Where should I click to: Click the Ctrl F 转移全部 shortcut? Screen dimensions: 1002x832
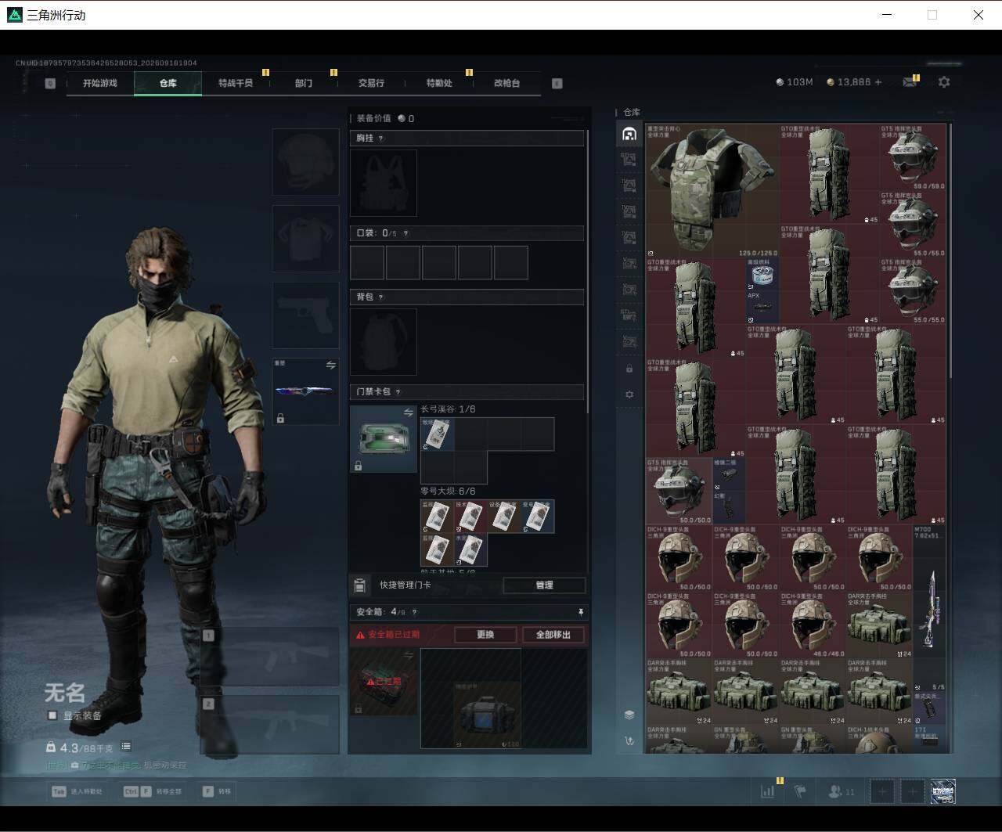(153, 791)
